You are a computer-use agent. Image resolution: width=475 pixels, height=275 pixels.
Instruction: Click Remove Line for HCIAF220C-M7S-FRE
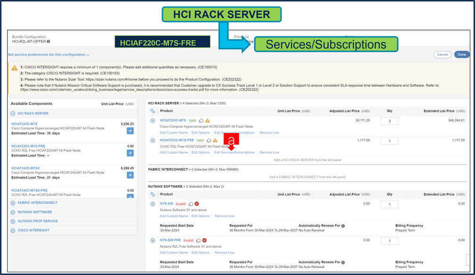269,152
